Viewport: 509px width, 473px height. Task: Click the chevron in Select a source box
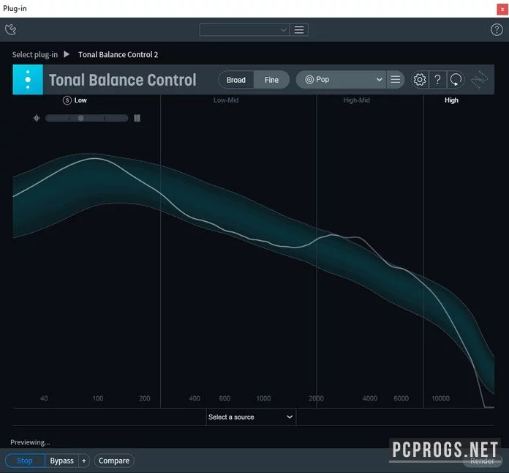(290, 417)
